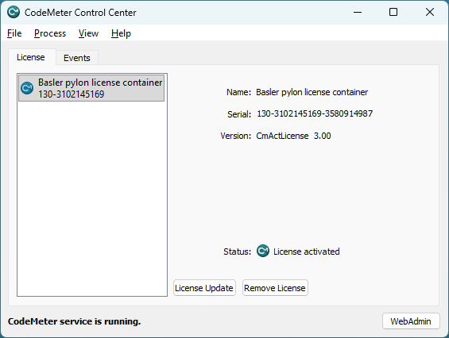Image resolution: width=449 pixels, height=338 pixels.
Task: Switch to the Events tab
Action: 77,58
